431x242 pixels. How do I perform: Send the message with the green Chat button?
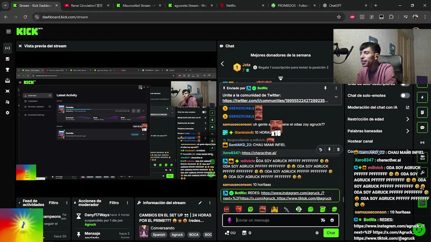(x=331, y=233)
